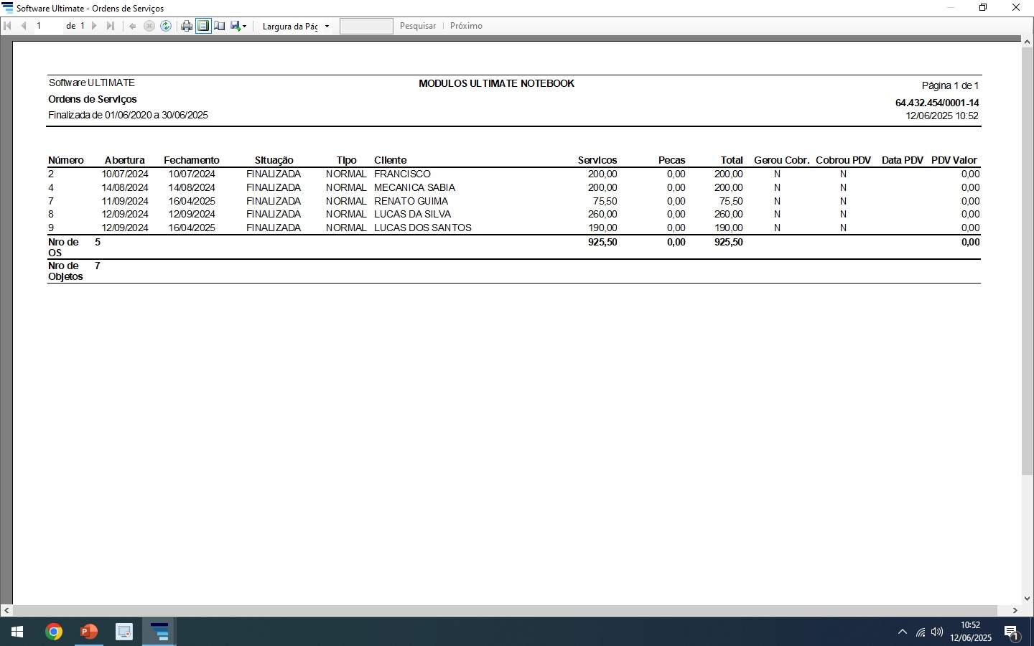Click client name RENATO GUIMA
This screenshot has height=646, width=1034.
pos(411,201)
